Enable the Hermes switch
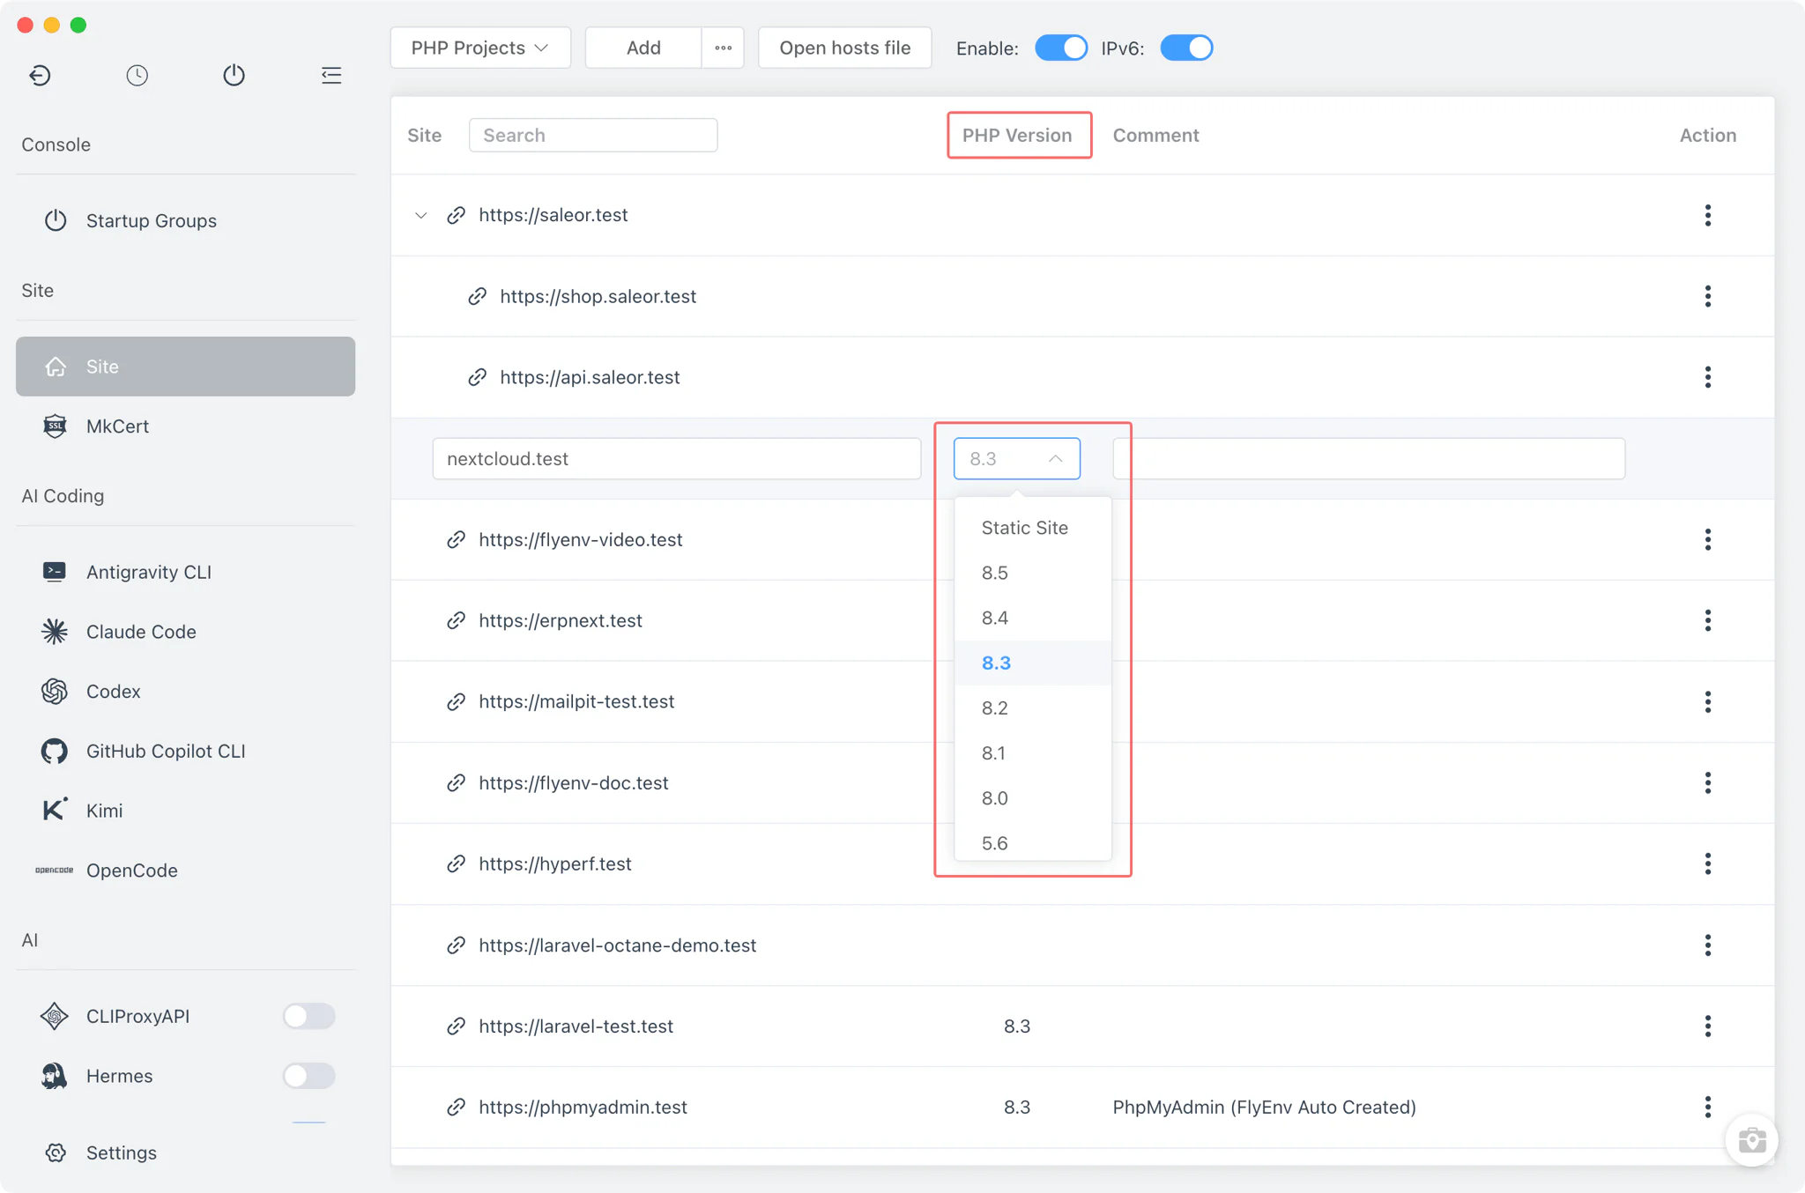This screenshot has height=1193, width=1805. click(308, 1076)
